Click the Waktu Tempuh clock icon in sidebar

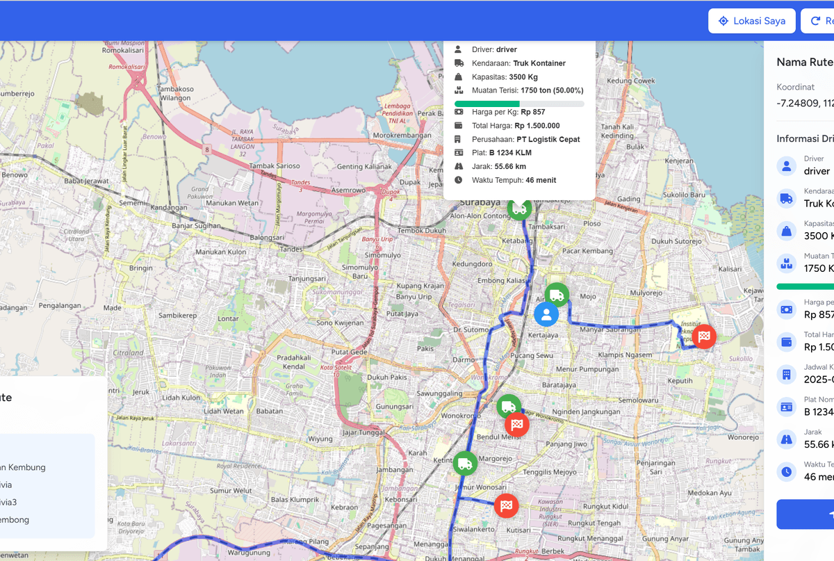click(786, 471)
